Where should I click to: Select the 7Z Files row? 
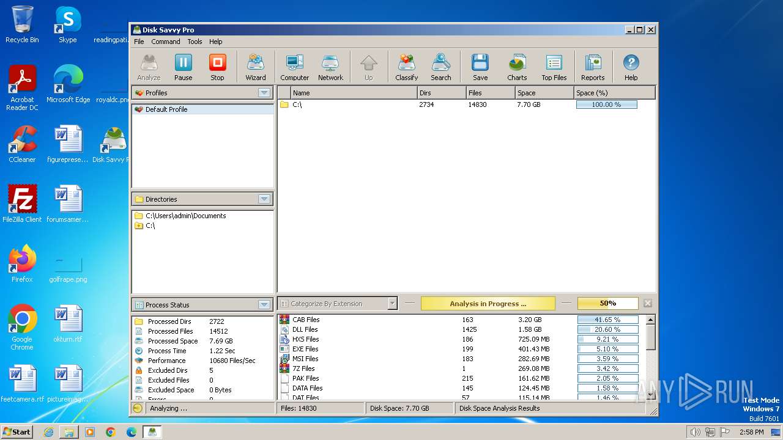tap(462, 369)
